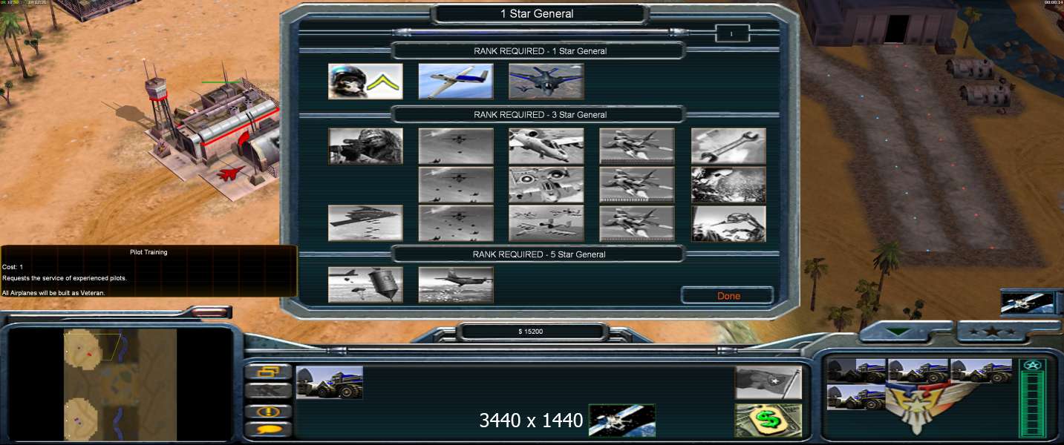Screen dimensions: 1064x445
Task: Click the minimap radar view
Action: point(120,384)
